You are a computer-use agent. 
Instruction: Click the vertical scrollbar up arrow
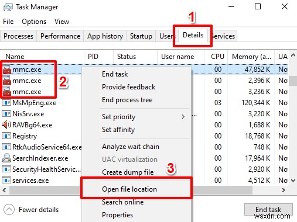[x=293, y=55]
